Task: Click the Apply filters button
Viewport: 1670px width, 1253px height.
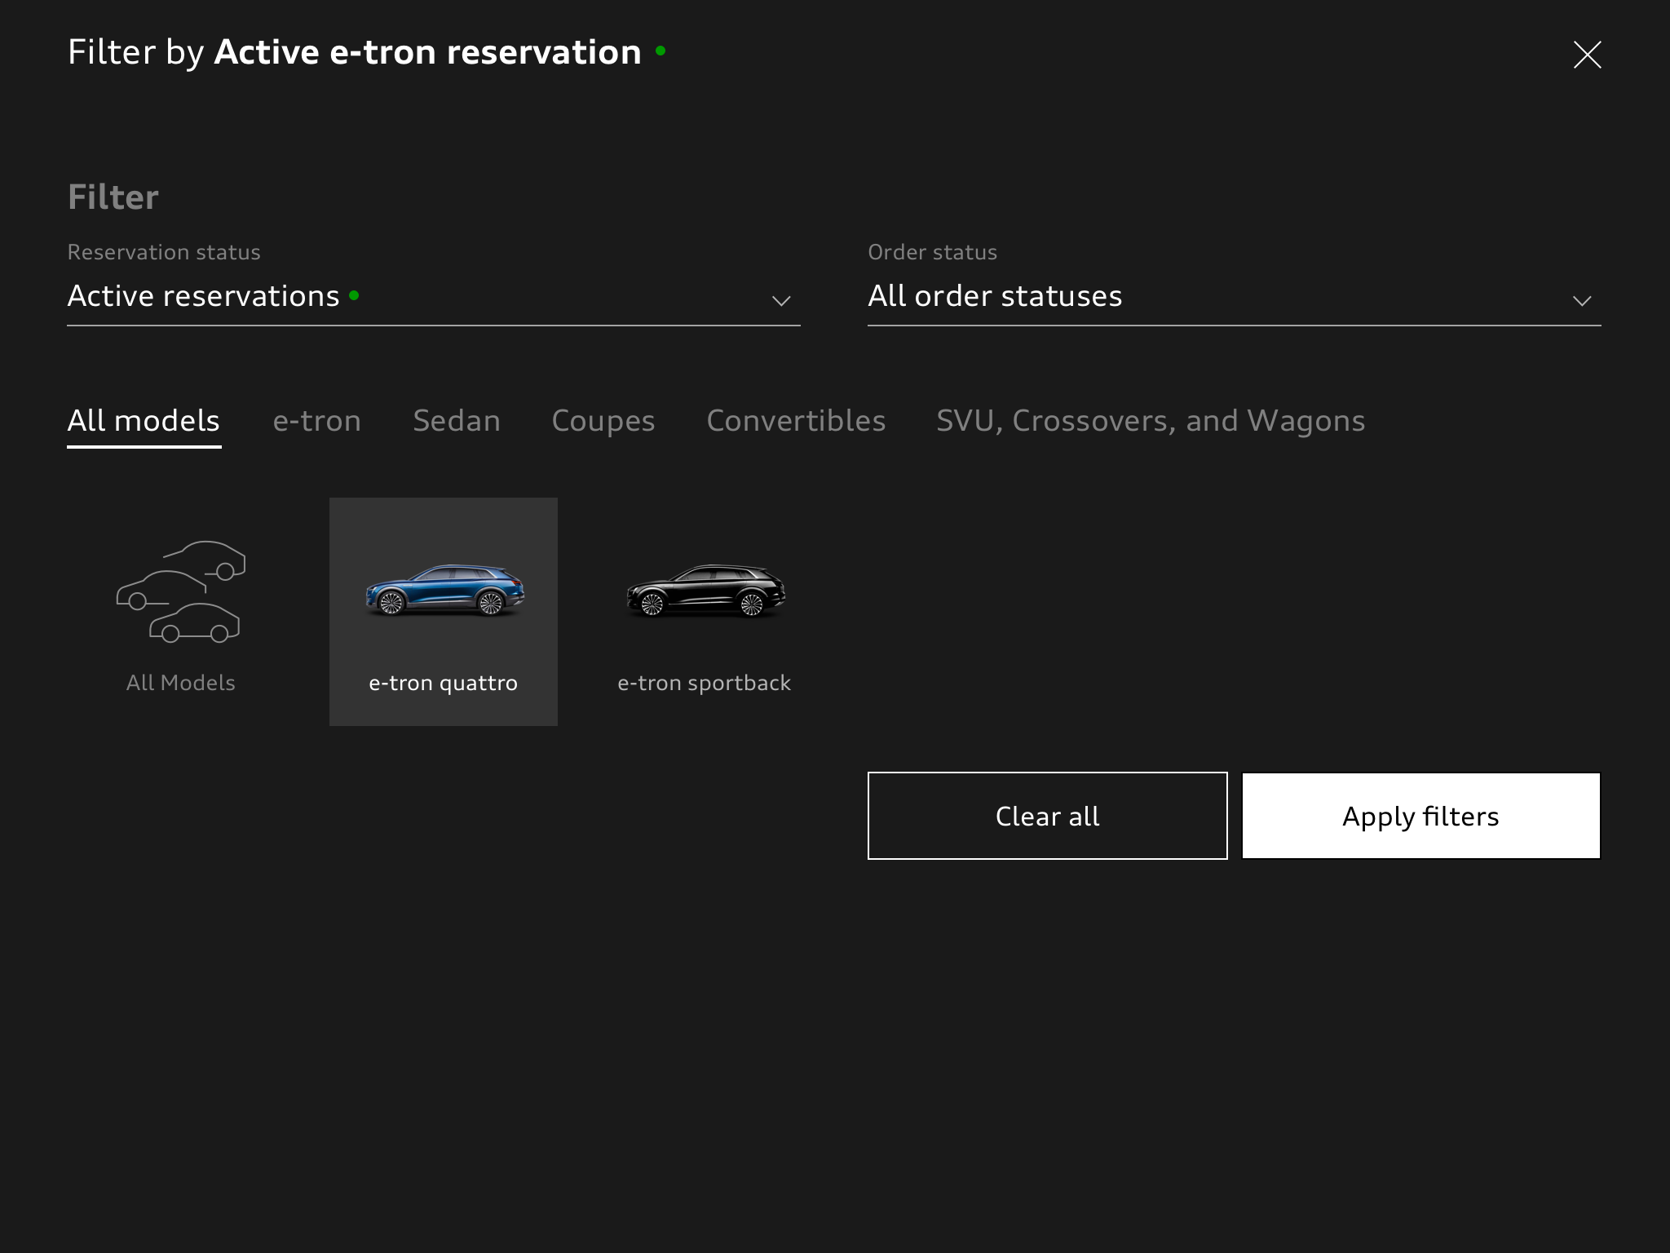Action: pyautogui.click(x=1420, y=816)
